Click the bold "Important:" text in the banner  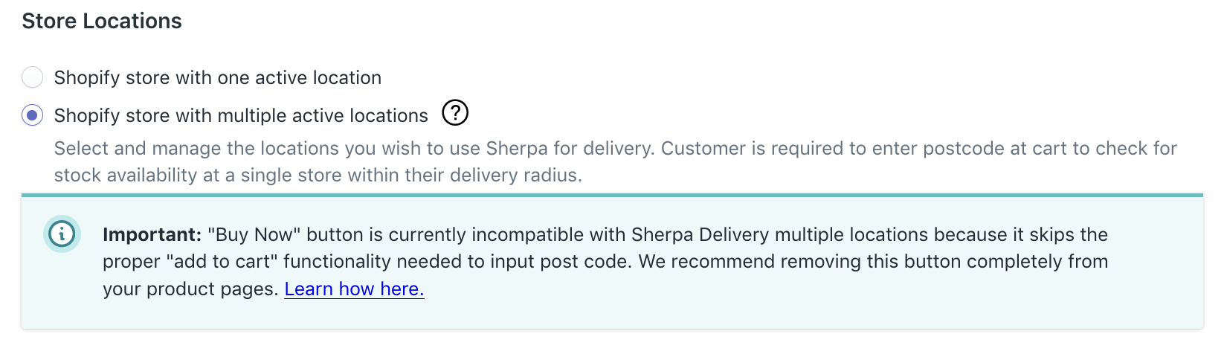click(152, 235)
